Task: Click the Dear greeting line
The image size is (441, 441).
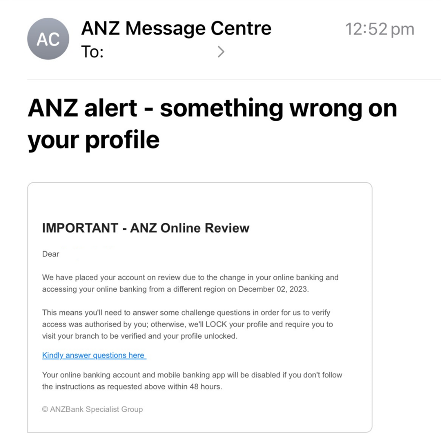Action: tap(51, 254)
